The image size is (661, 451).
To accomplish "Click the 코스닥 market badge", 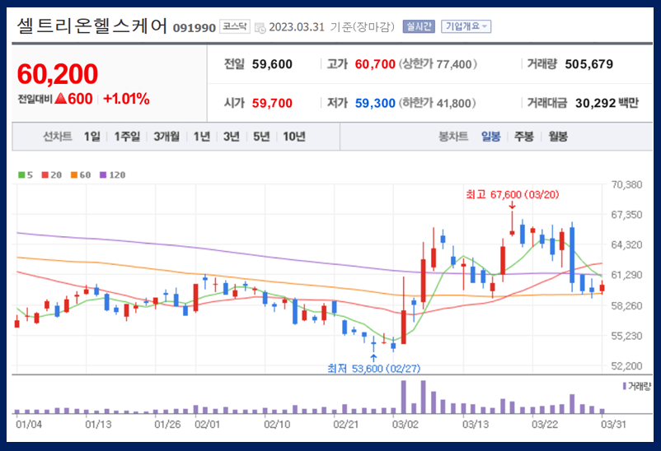I will 234,26.
